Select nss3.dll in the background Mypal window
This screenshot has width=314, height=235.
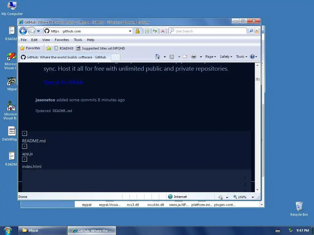coord(133,205)
